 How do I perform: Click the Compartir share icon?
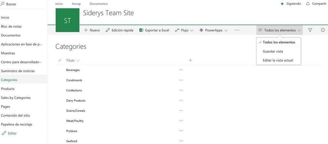308,4
